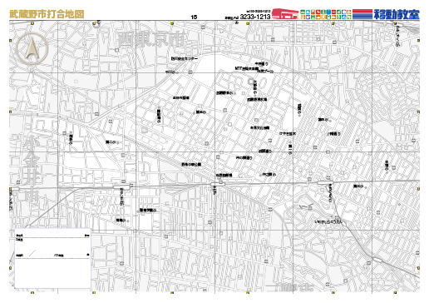Screen dimensions: 429x303
Task: Click the 小金井市 vertical city label
Action: [32, 168]
